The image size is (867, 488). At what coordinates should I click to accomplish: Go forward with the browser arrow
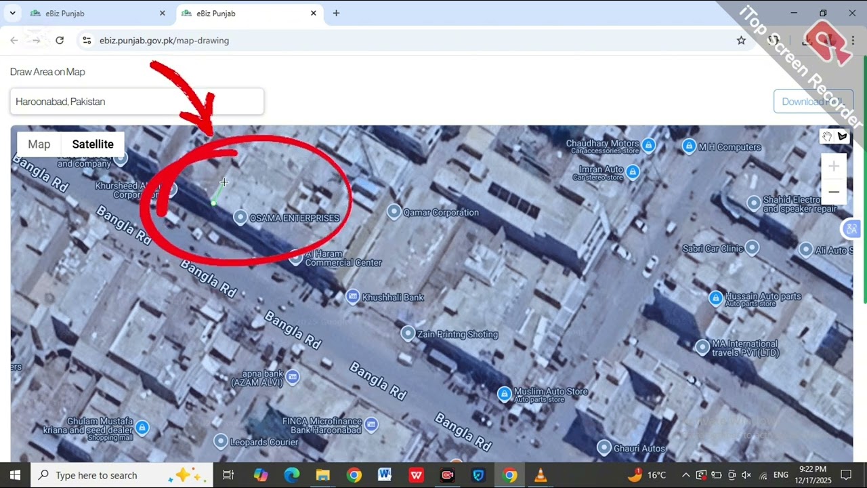37,41
